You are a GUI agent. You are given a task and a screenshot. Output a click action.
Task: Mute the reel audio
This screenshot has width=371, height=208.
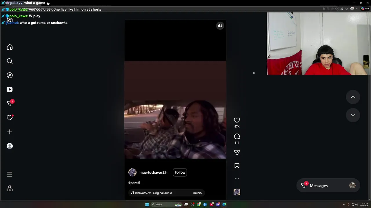pos(220,26)
